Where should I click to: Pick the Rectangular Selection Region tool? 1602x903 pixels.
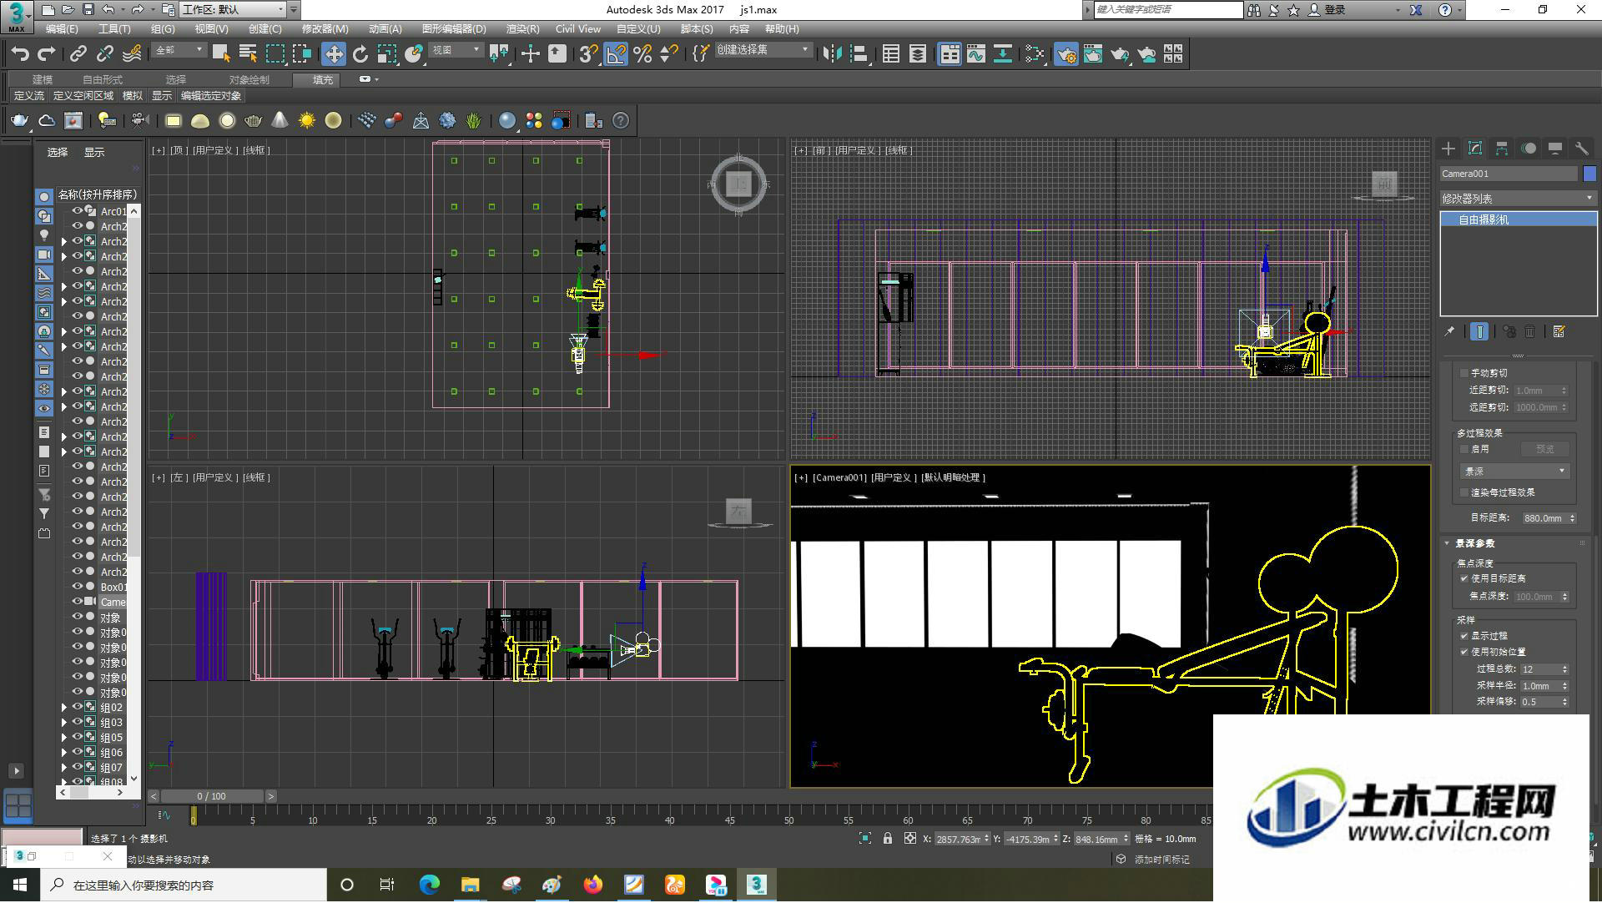pyautogui.click(x=275, y=54)
